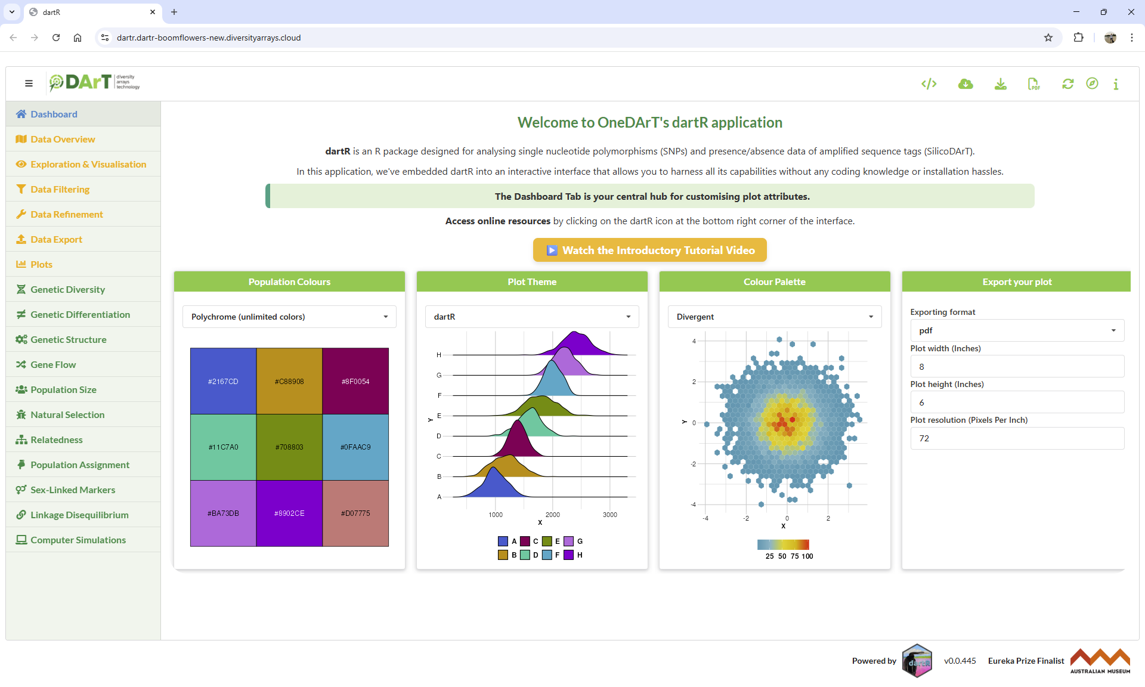Click the DNA icon beside Genetic Diversity
The height and width of the screenshot is (687, 1145).
(x=21, y=289)
